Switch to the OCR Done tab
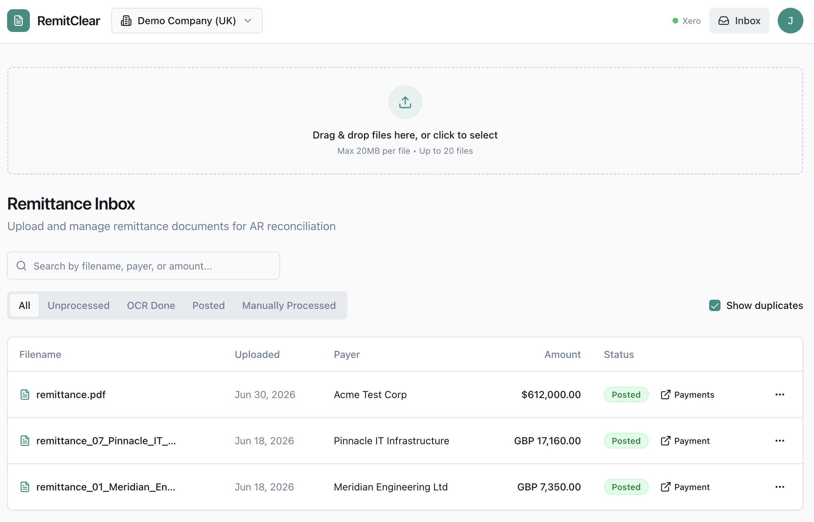 click(151, 305)
